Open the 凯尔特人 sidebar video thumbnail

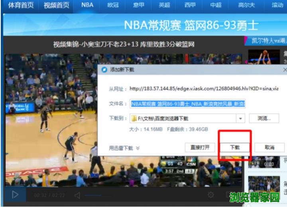[x=263, y=57]
